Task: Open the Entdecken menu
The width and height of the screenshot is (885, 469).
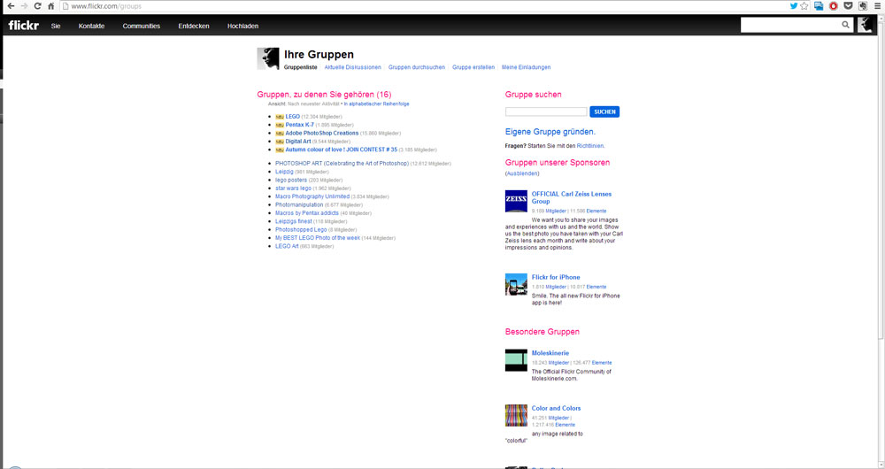Action: [x=194, y=27]
